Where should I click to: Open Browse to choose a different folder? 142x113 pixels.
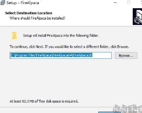click(126, 55)
